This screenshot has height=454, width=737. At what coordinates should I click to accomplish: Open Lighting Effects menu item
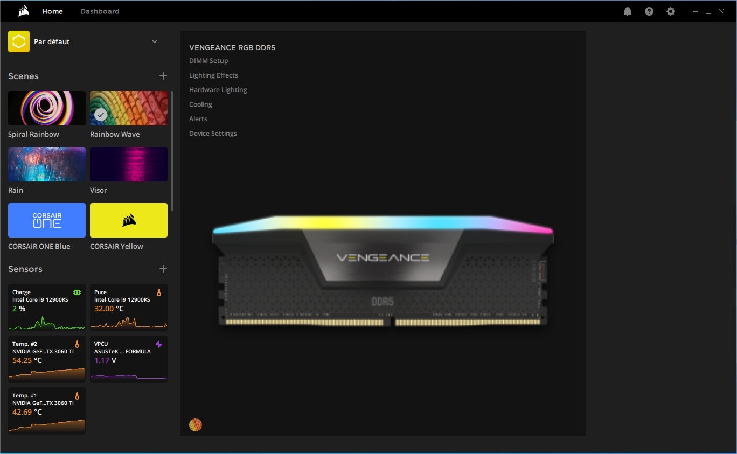(213, 75)
